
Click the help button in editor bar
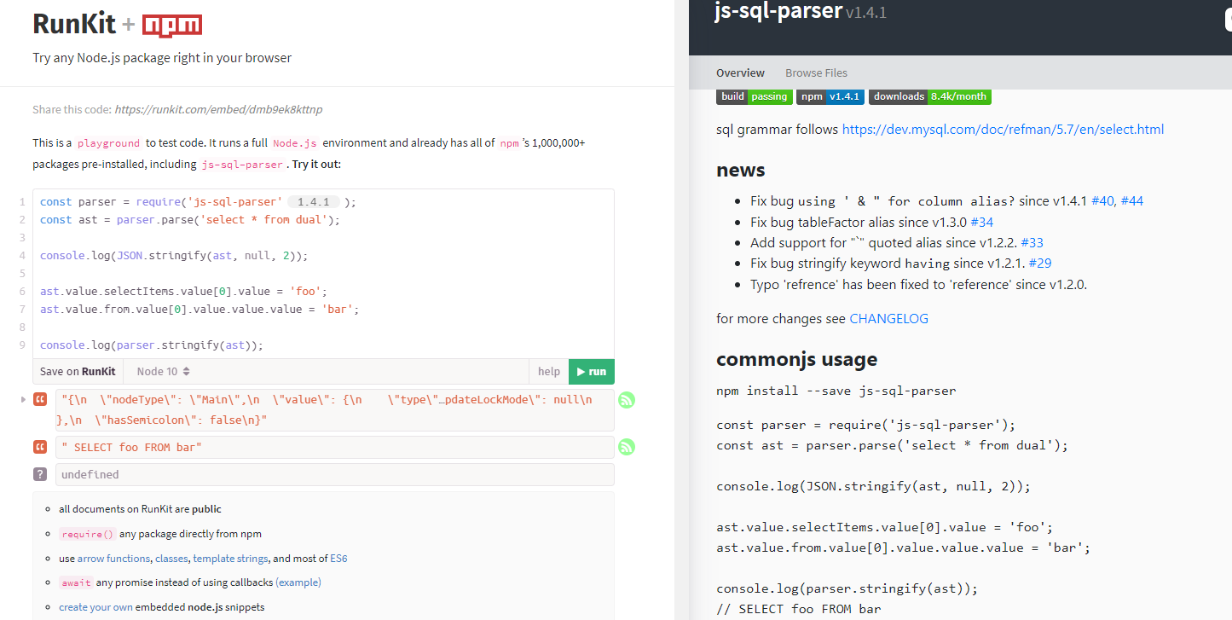pos(549,371)
